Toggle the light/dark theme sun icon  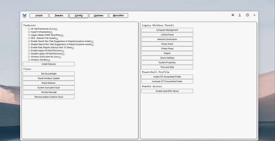point(233,15)
